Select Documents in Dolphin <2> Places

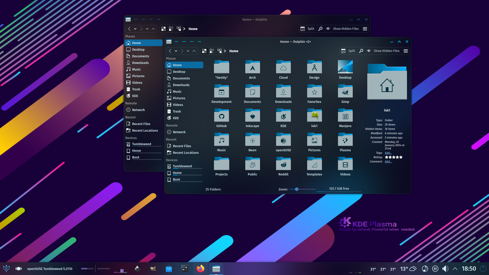[184, 78]
